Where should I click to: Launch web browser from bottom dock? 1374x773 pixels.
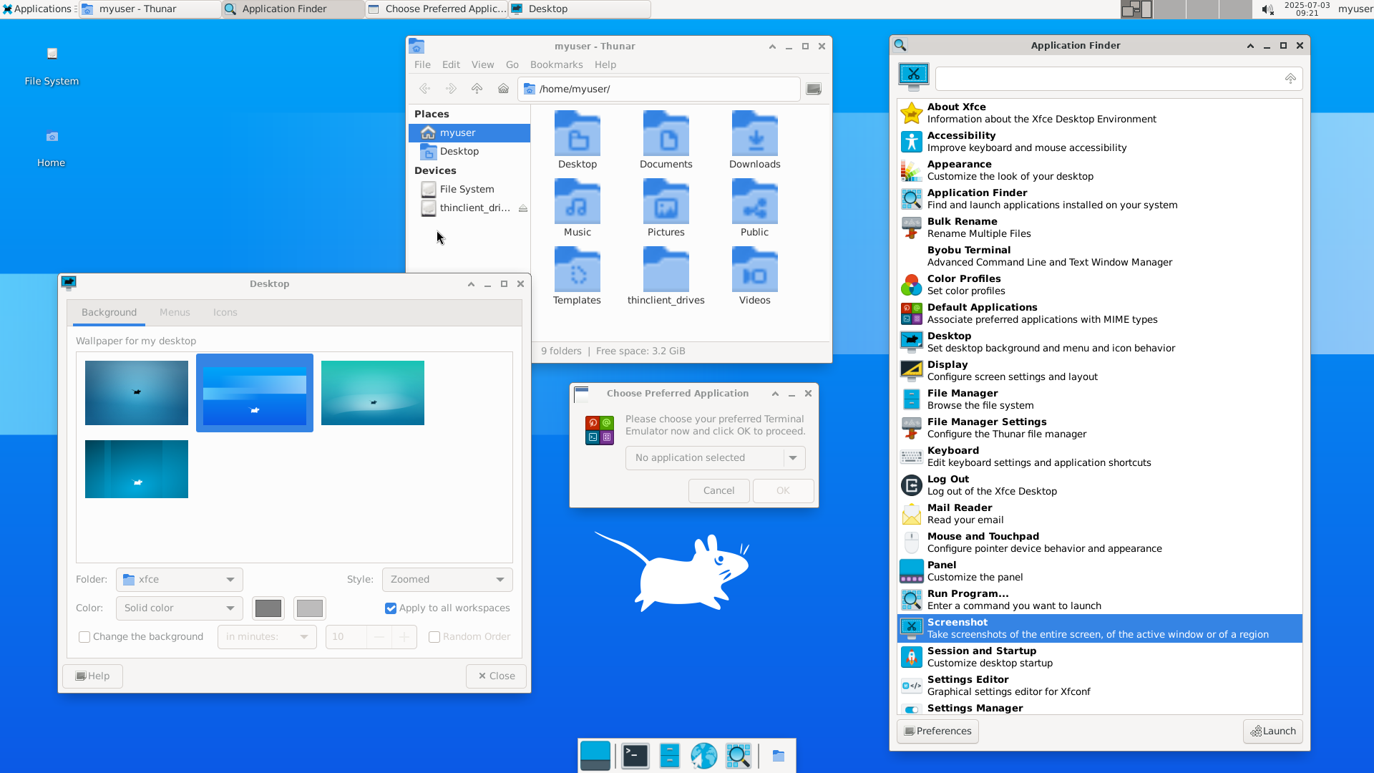[703, 756]
